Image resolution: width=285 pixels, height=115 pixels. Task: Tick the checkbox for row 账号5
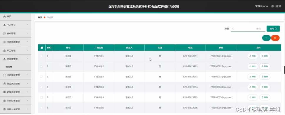pos(41,97)
